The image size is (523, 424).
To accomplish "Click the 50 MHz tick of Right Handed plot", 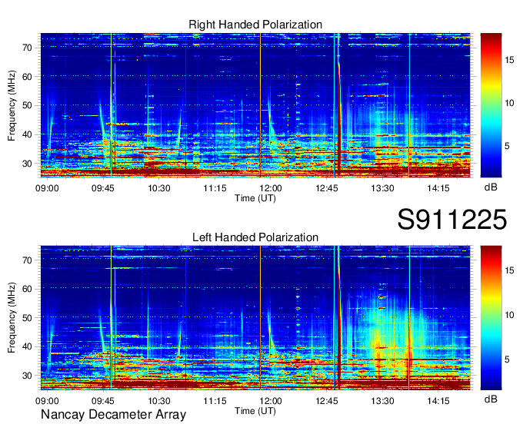I will (x=28, y=106).
